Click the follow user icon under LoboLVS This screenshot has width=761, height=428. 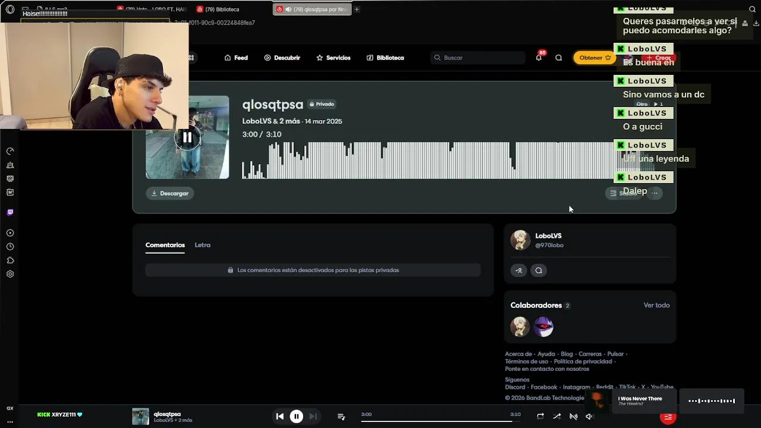pos(518,270)
